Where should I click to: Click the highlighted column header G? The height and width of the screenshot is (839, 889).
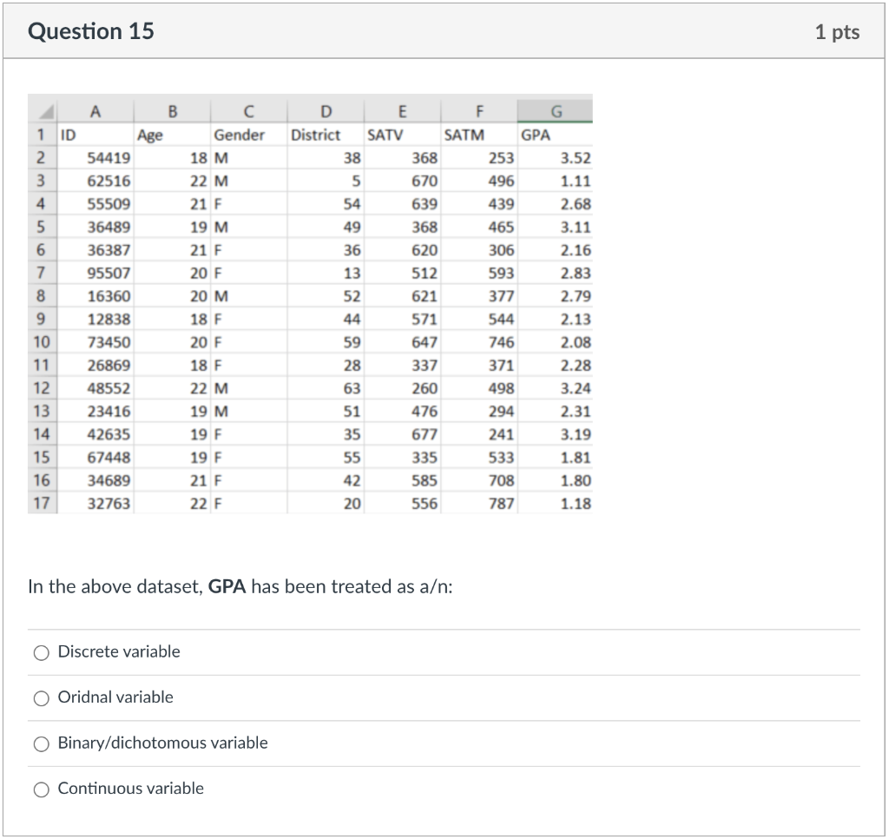click(x=556, y=110)
